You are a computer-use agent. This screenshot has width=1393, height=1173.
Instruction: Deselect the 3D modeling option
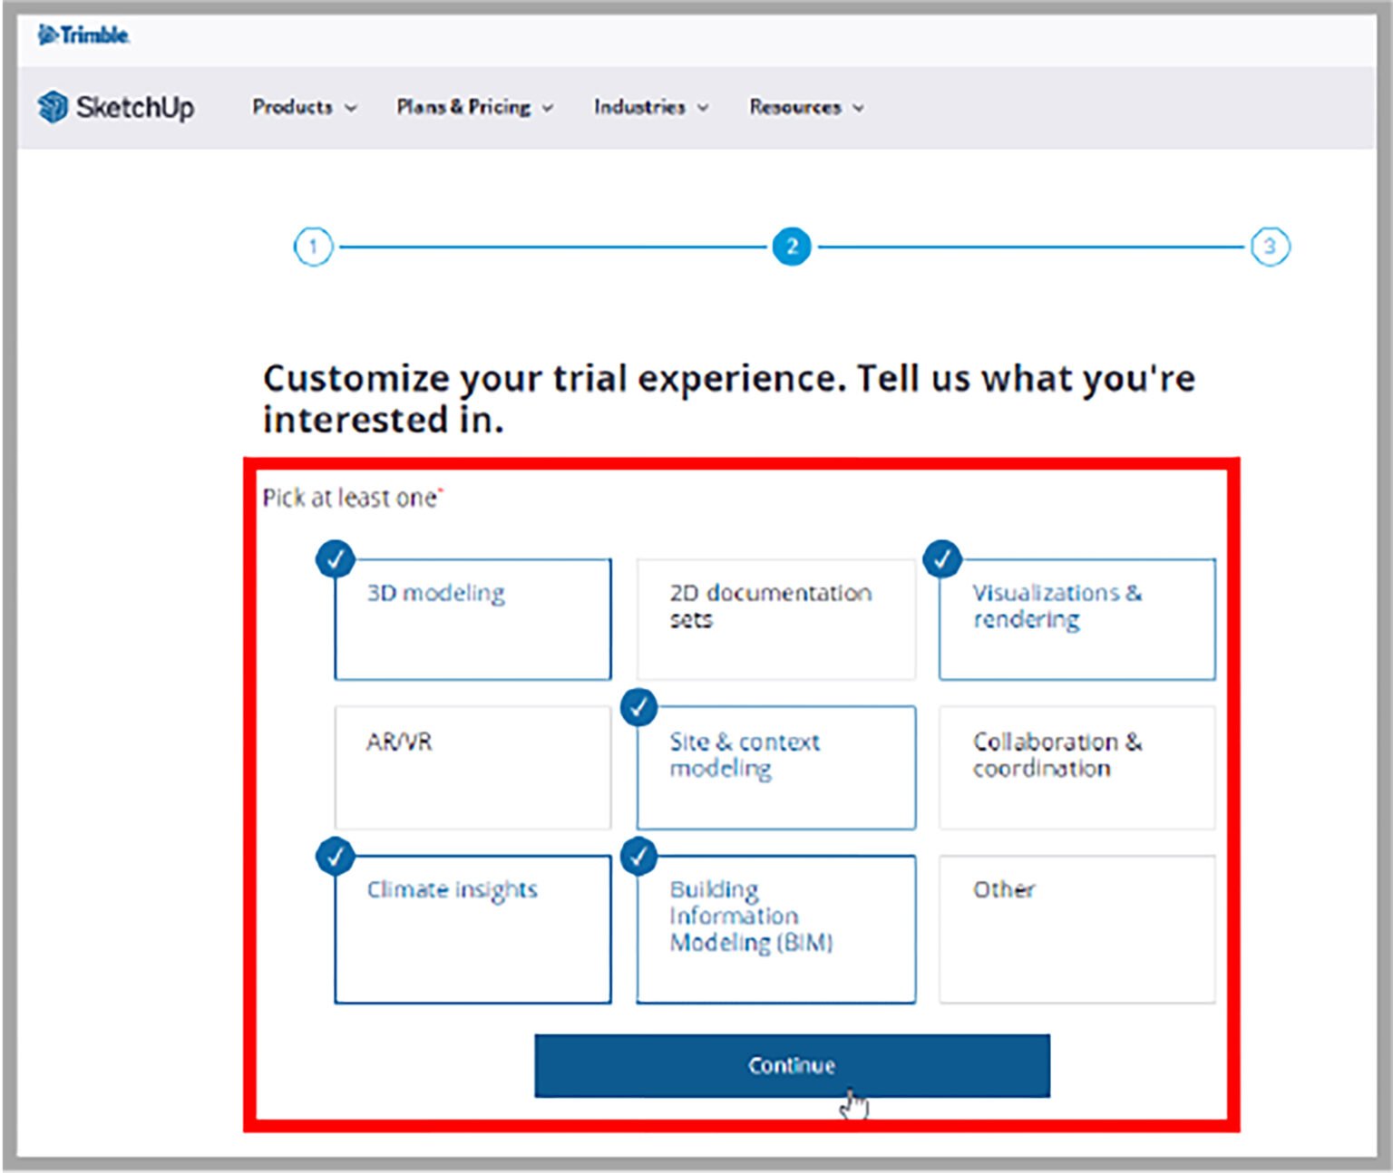tap(472, 619)
